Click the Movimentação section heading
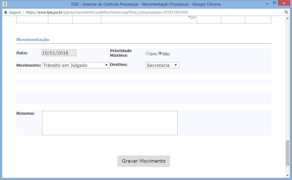 click(x=33, y=40)
